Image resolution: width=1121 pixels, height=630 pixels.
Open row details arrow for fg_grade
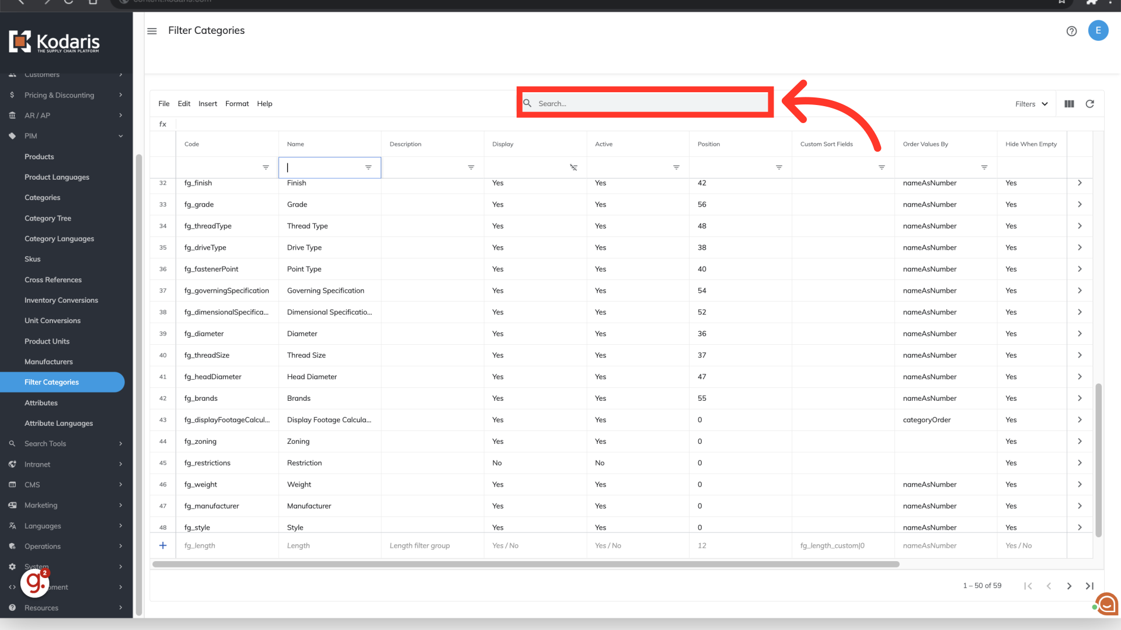click(1080, 204)
